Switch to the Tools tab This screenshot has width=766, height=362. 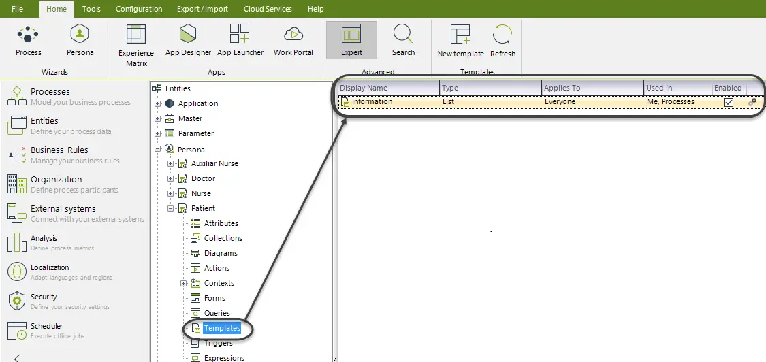tap(91, 9)
